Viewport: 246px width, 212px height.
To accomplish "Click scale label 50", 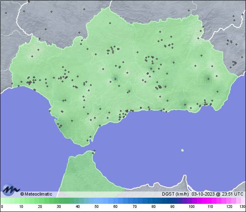I will pyautogui.click(x=96, y=207).
